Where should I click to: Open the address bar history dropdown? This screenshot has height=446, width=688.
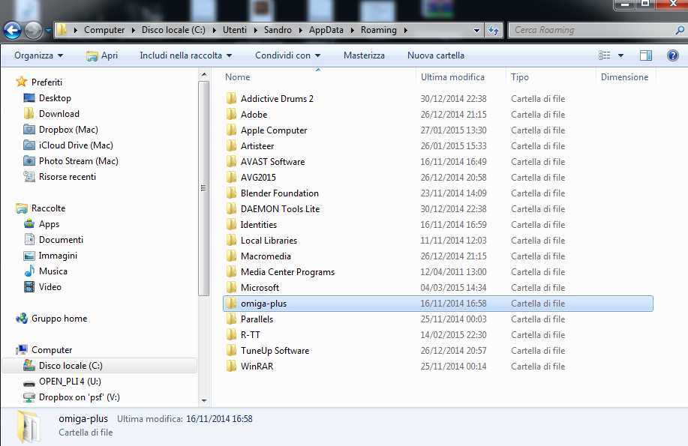(476, 30)
